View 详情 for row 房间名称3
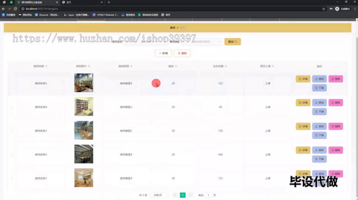The image size is (358, 200). click(303, 126)
